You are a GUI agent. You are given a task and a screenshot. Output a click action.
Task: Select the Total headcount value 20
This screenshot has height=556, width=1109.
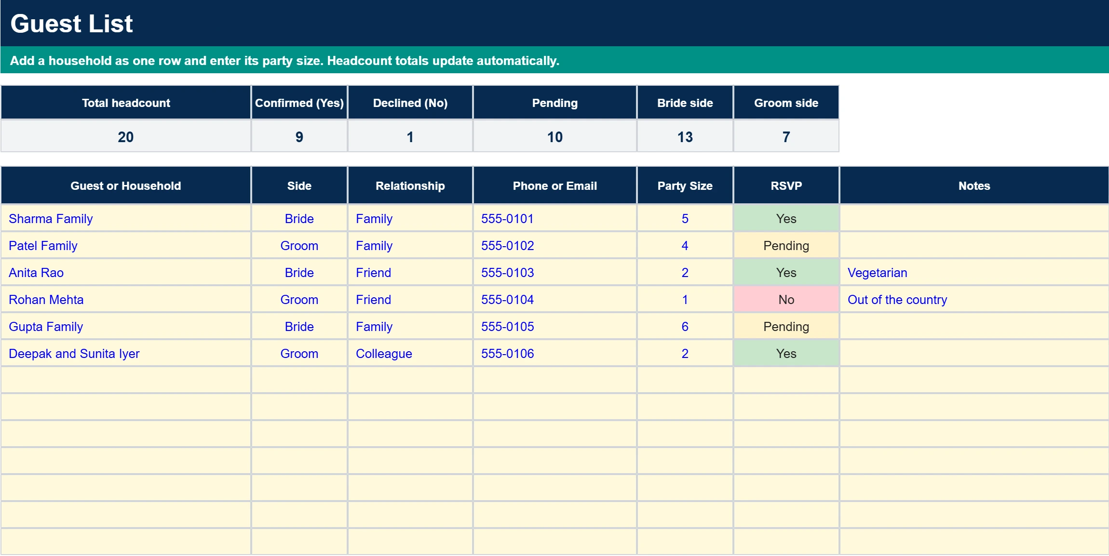[126, 136]
